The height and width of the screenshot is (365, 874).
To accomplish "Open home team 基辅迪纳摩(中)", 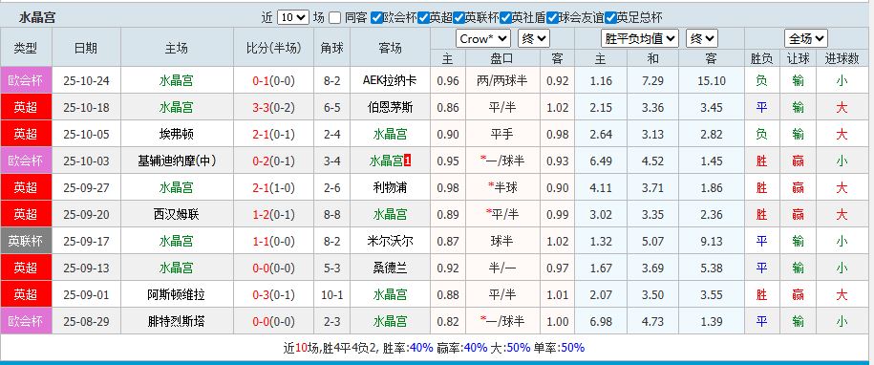I will 176,161.
